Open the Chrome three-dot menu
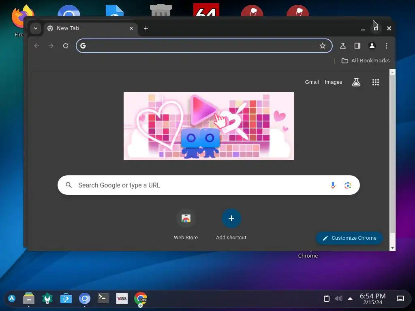The width and height of the screenshot is (415, 311). click(387, 46)
